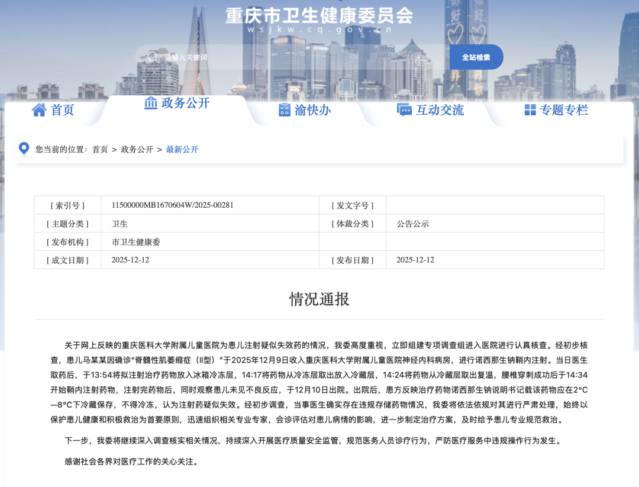Image resolution: width=639 pixels, height=487 pixels.
Task: Click the 最新公开 breadcrumb link
Action: [182, 149]
